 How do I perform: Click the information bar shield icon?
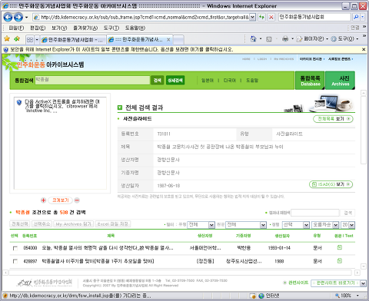pyautogui.click(x=5, y=49)
